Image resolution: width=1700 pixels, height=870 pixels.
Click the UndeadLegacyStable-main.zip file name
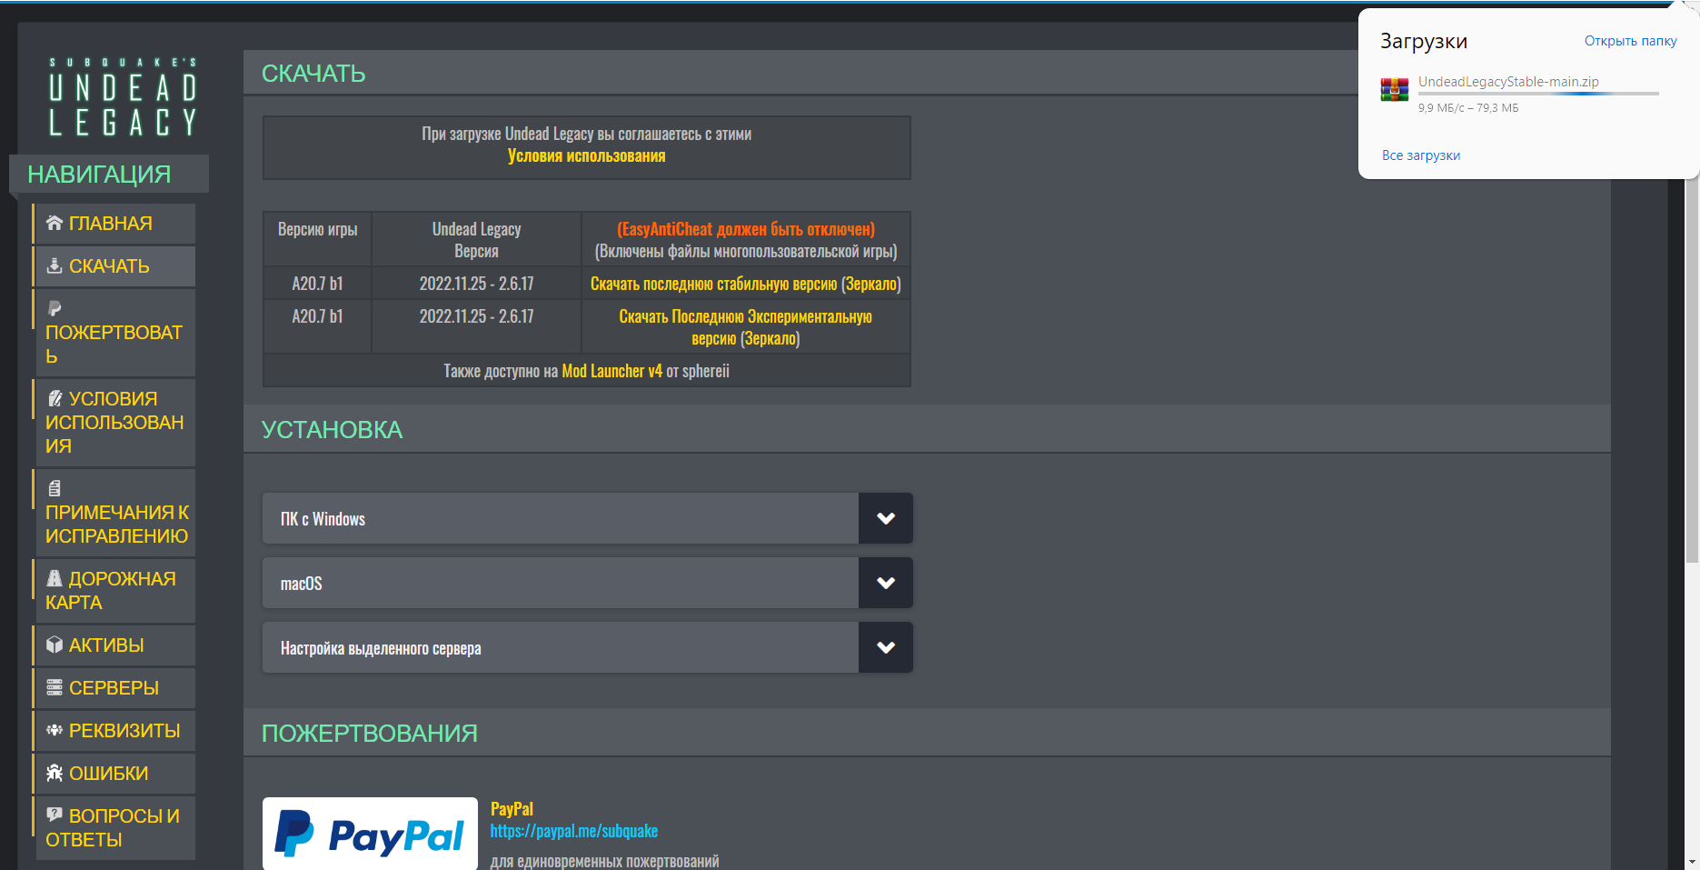1508,82
